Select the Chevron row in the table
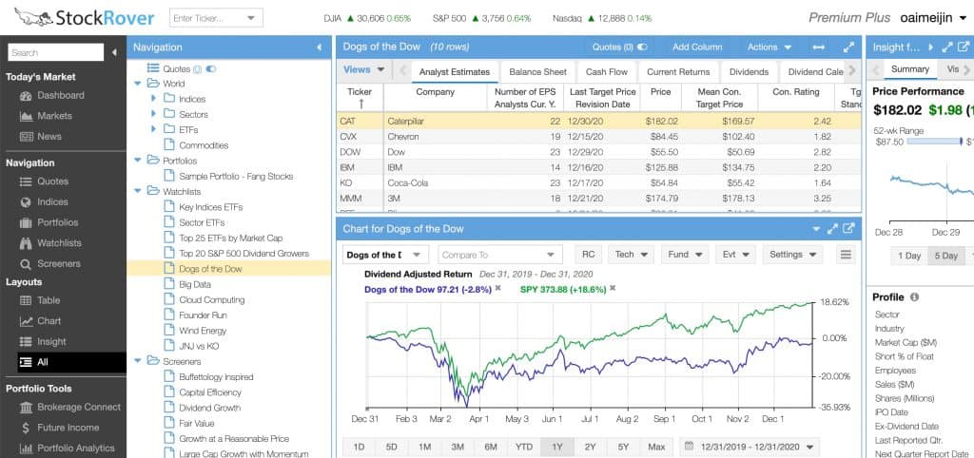 point(599,137)
